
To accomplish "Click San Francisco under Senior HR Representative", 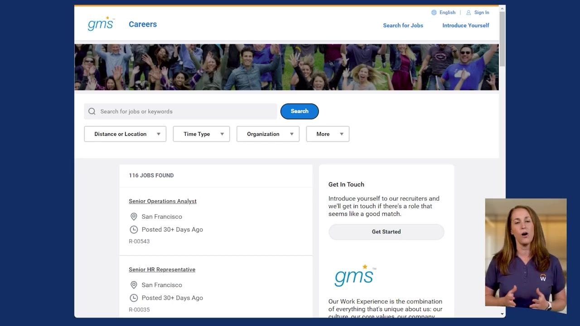I will click(162, 285).
